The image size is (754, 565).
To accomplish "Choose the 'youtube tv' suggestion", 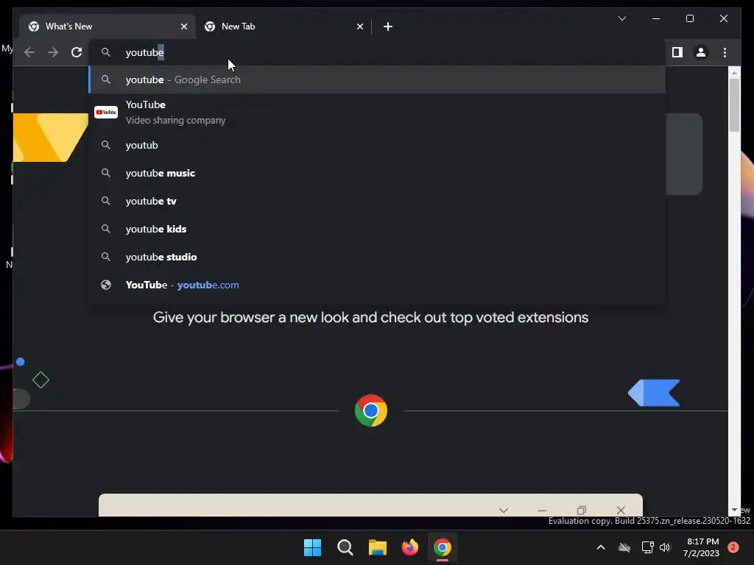I will point(377,201).
